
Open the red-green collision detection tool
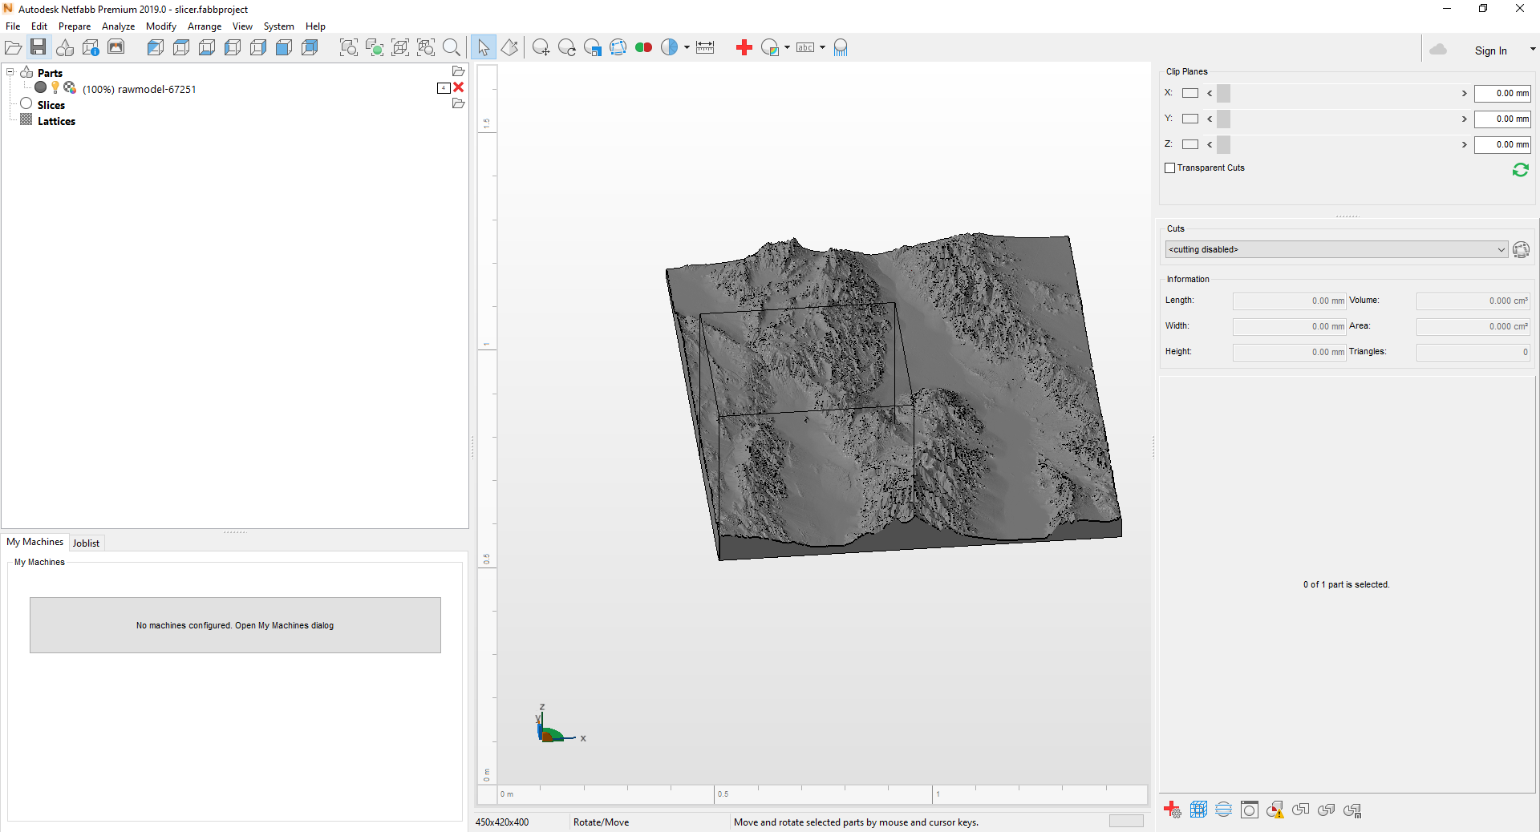[643, 48]
